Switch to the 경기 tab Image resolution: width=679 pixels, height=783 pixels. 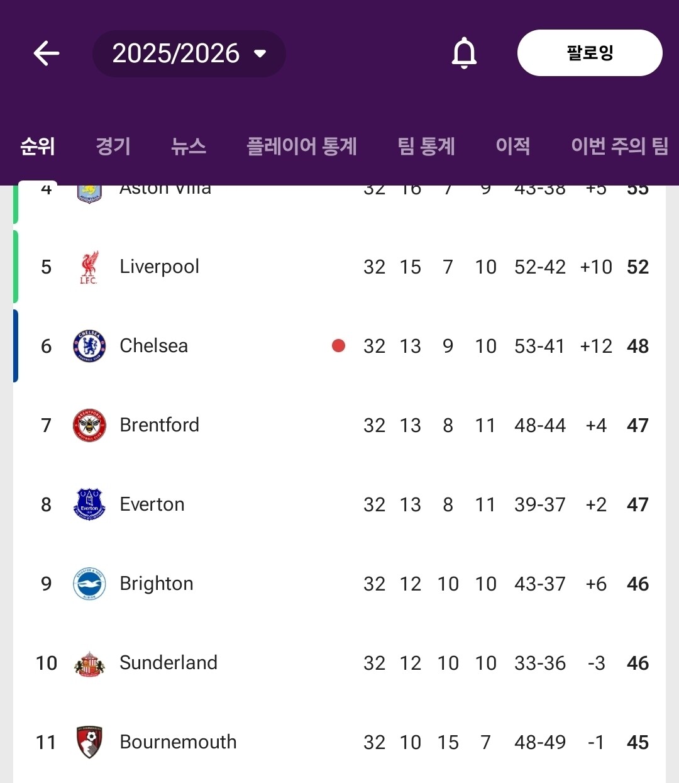(113, 146)
